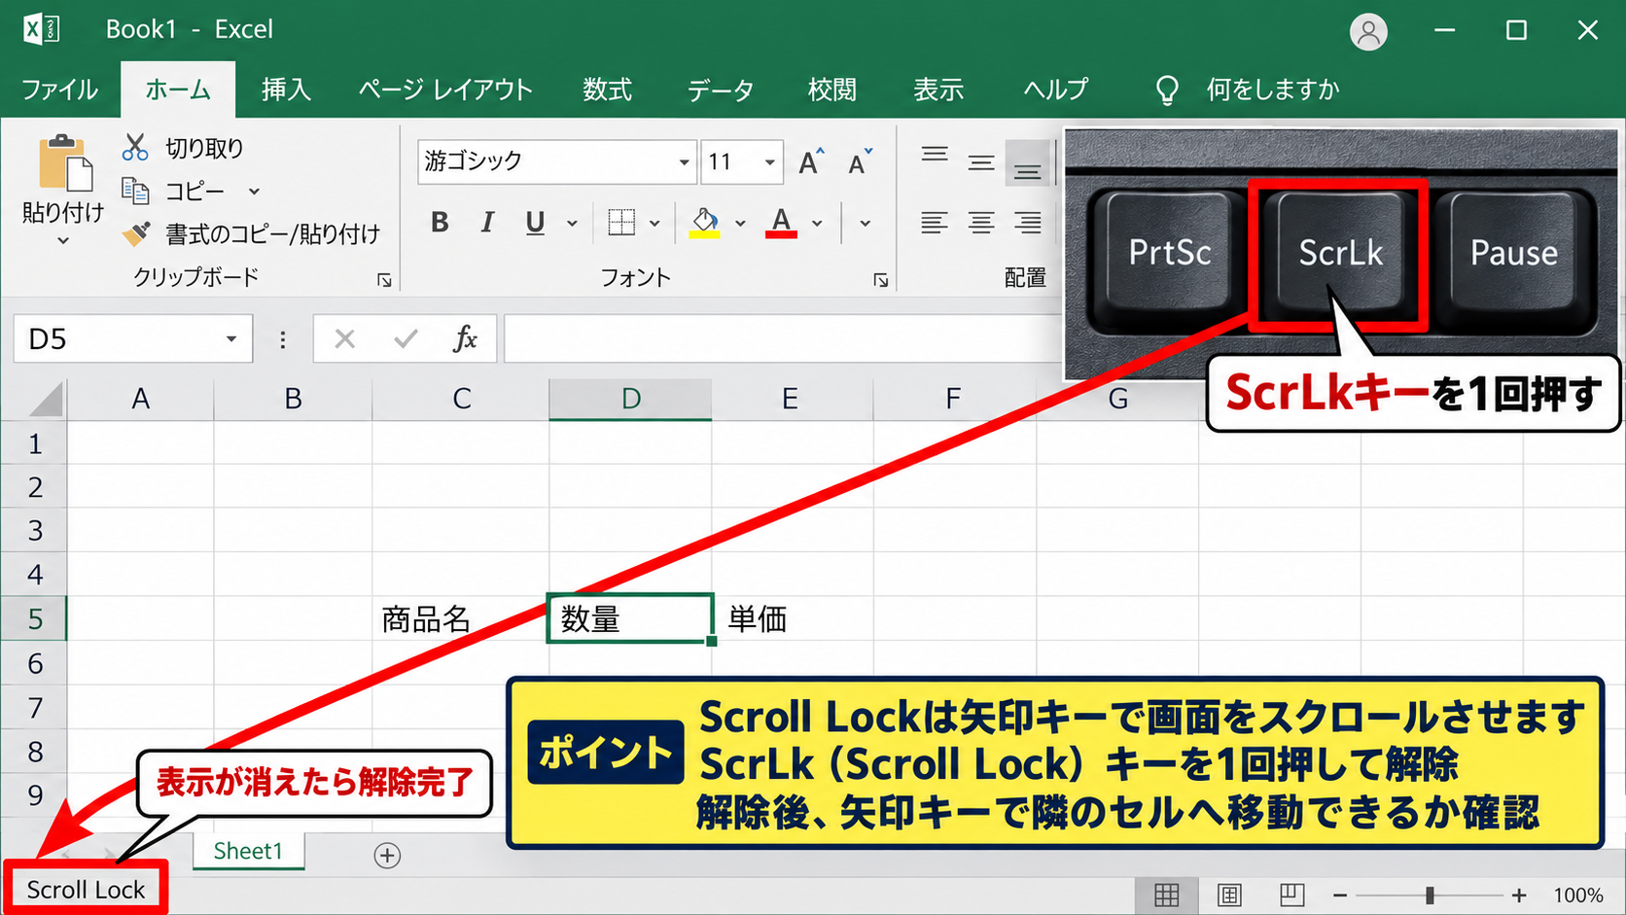This screenshot has width=1626, height=915.
Task: Confirm entry with the checkmark formula bar icon
Action: [x=406, y=338]
